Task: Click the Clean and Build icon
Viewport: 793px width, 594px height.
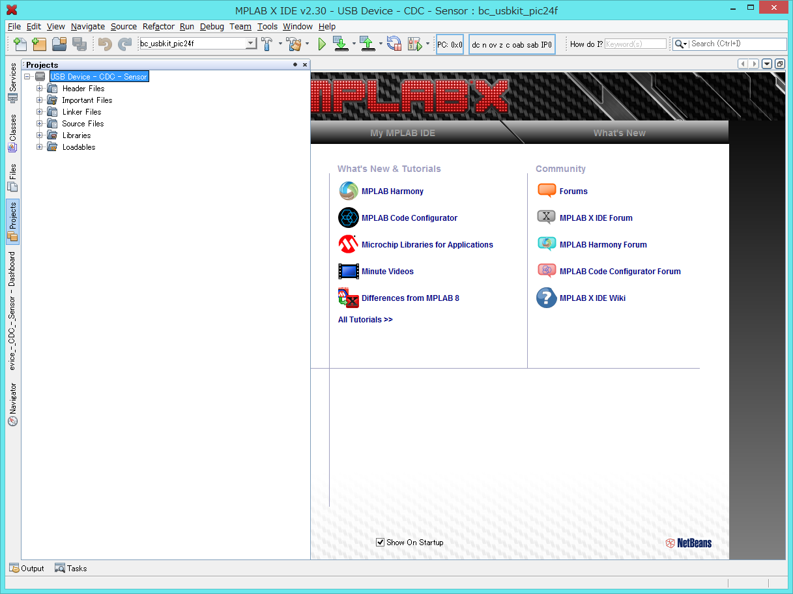Action: (x=294, y=44)
